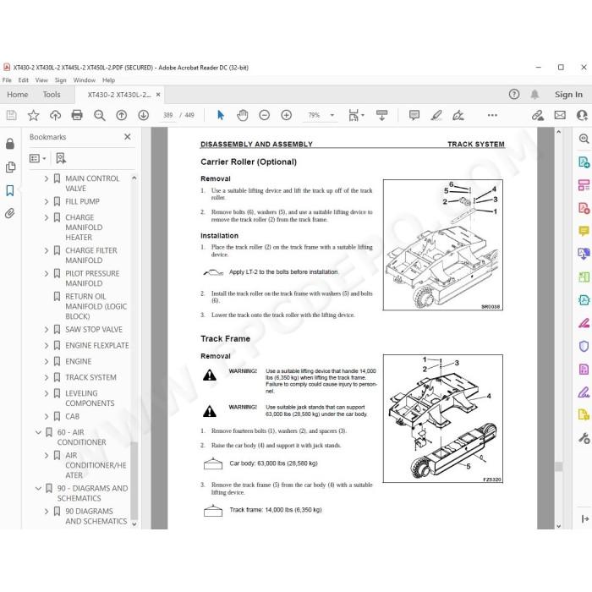This screenshot has width=592, height=592.
Task: Expand CHARGE MANIFOLD HEATER bookmark
Action: [47, 218]
